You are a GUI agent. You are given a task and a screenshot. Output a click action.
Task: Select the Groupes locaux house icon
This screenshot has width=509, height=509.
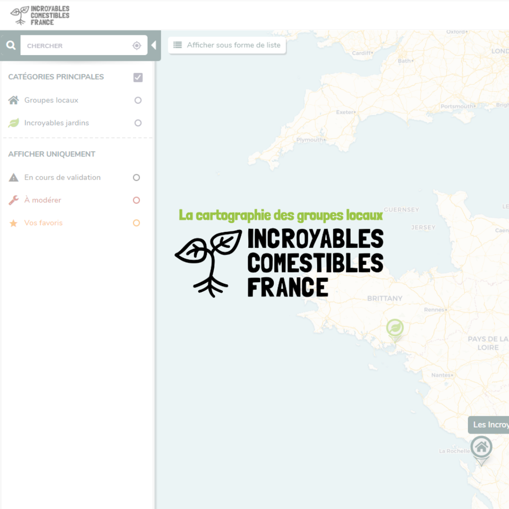pyautogui.click(x=14, y=100)
